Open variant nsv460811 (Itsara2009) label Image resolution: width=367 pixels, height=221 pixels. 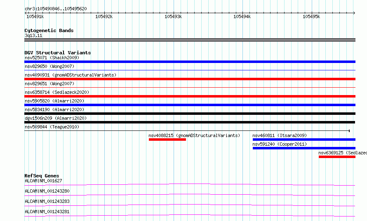280,135
